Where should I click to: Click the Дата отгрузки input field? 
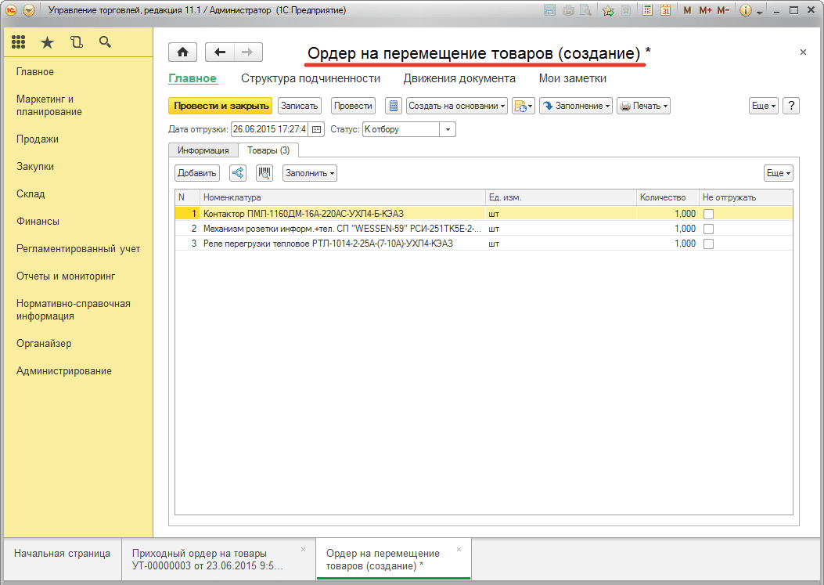click(269, 129)
